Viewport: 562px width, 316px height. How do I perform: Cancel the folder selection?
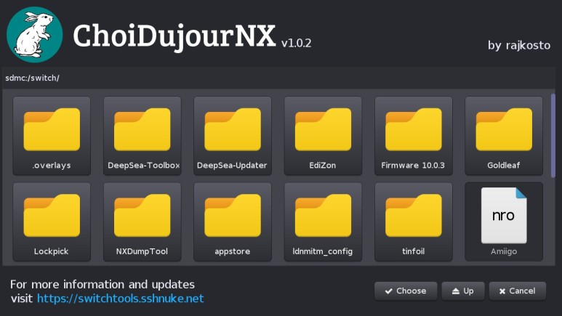click(x=518, y=291)
